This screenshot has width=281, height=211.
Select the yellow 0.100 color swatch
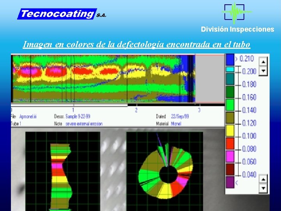230,131
